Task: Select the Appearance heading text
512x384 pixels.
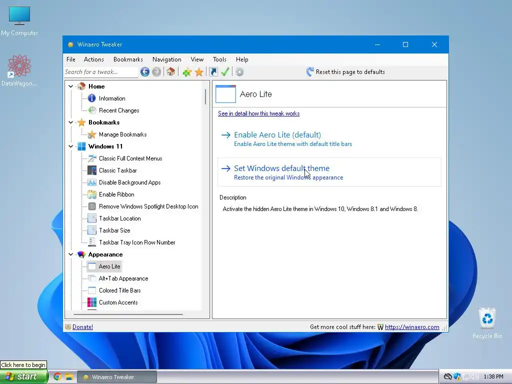Action: pyautogui.click(x=105, y=254)
